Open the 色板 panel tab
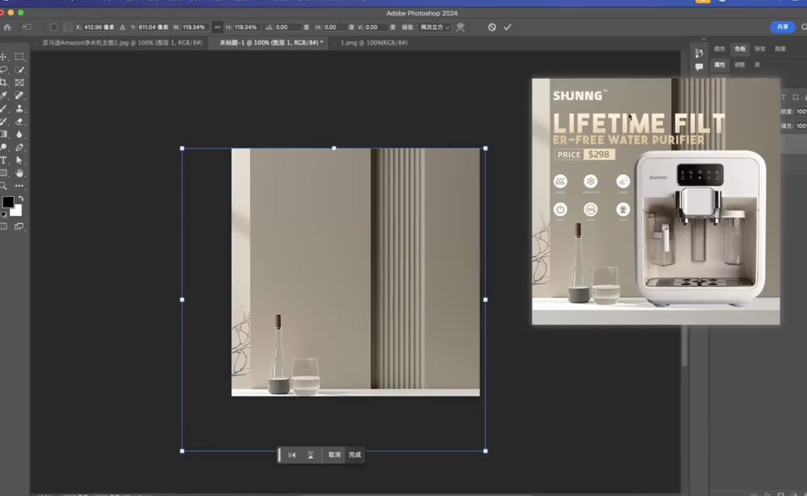 pyautogui.click(x=740, y=49)
